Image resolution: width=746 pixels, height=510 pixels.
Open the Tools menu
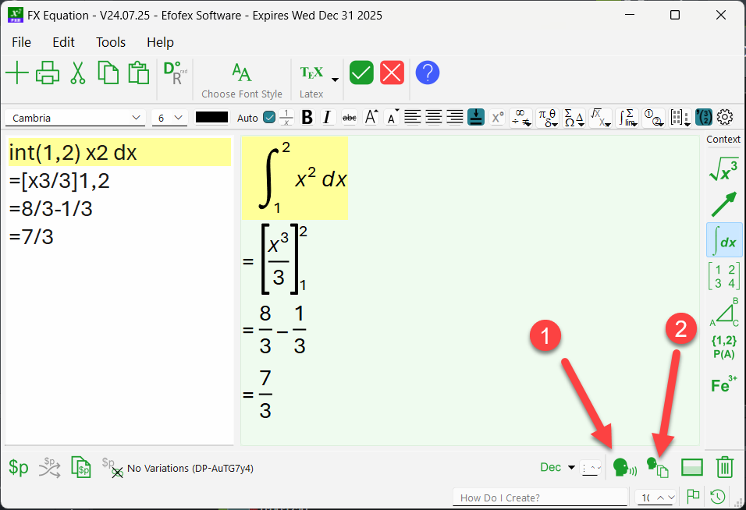111,42
